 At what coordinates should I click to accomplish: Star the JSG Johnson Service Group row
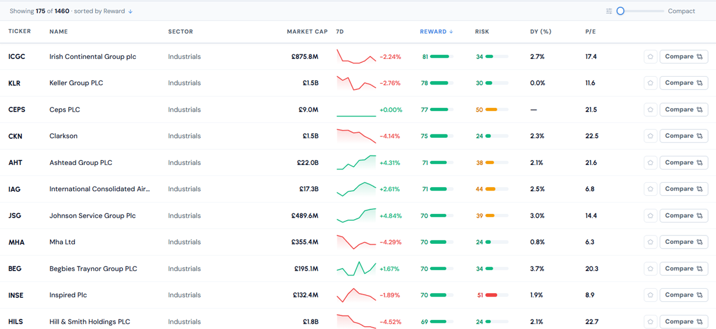click(650, 216)
